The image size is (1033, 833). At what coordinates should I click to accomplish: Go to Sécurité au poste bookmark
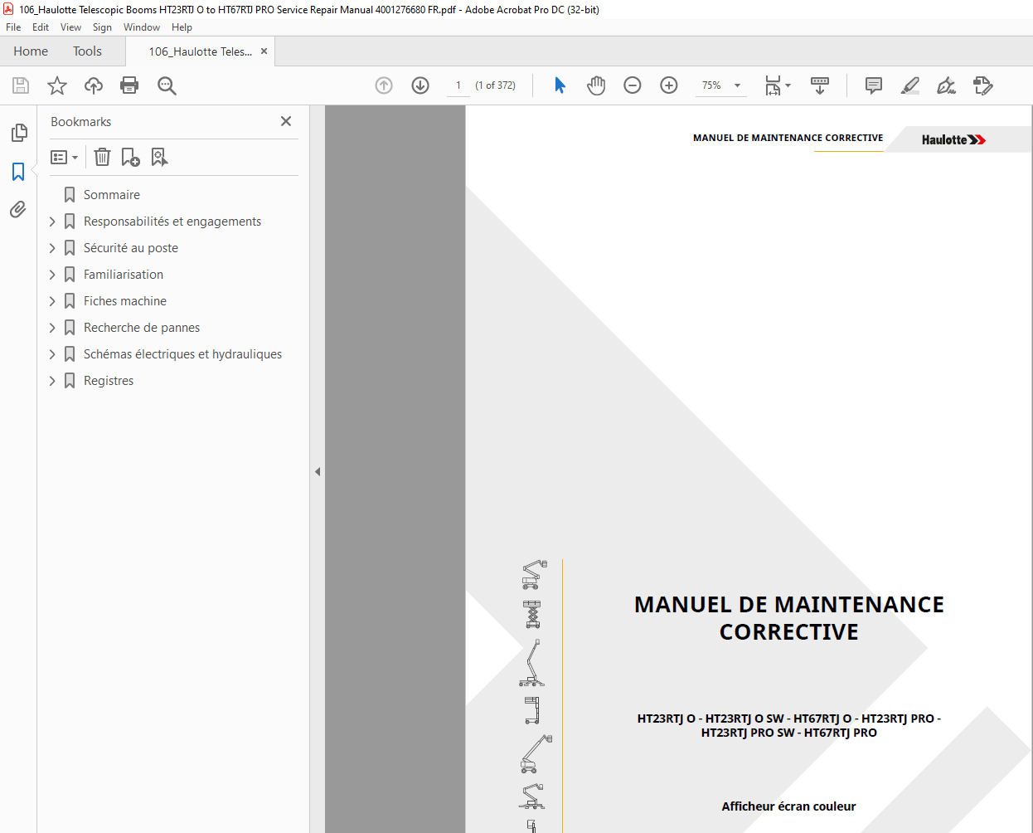pyautogui.click(x=131, y=248)
